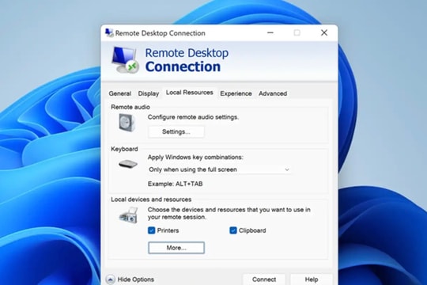The height and width of the screenshot is (285, 427).
Task: Click the local devices printer icon
Action: (129, 215)
